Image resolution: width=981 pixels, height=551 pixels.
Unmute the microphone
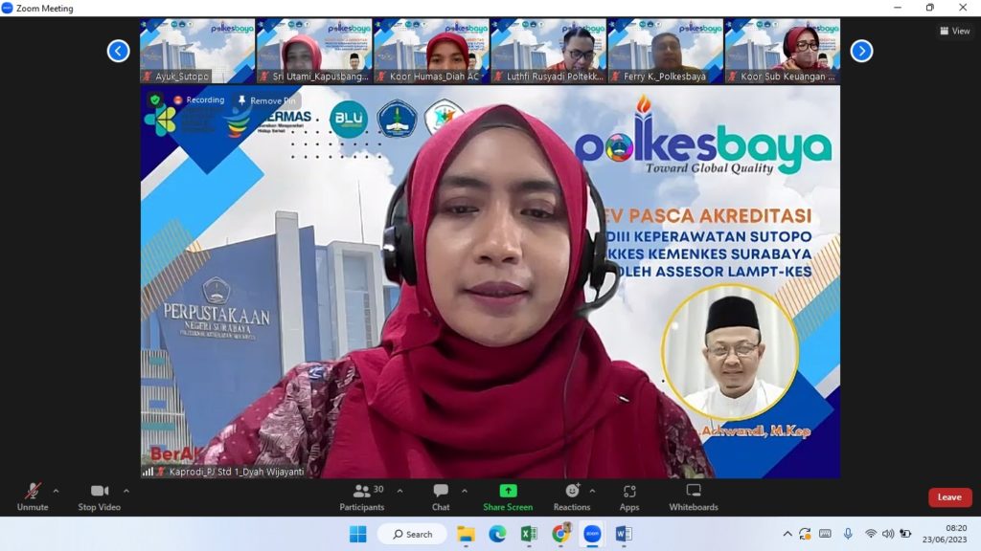[33, 497]
